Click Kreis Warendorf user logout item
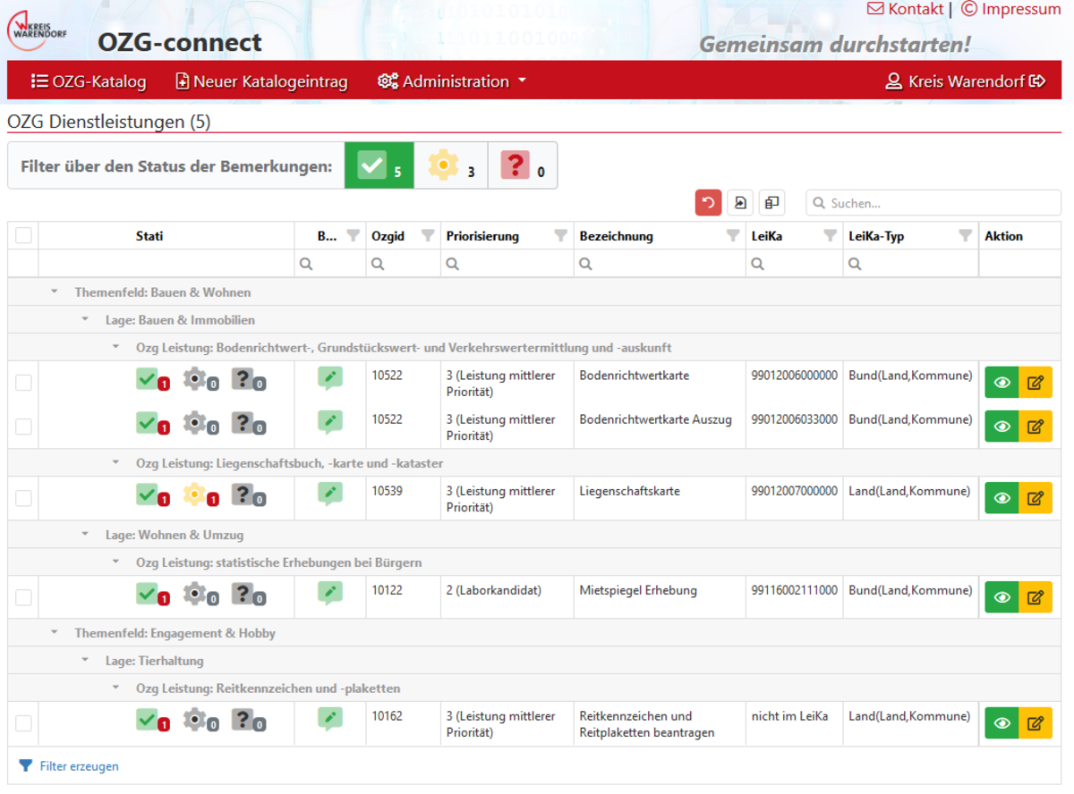The image size is (1074, 794). pos(966,81)
